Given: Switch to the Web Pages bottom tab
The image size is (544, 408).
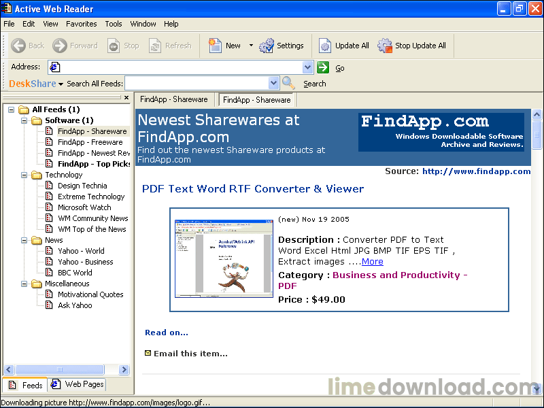Looking at the screenshot, I should point(77,384).
